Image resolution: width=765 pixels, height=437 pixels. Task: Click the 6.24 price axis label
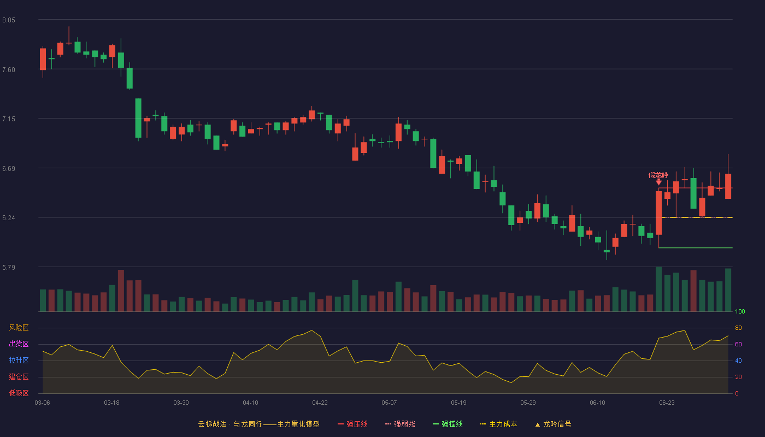[9, 218]
